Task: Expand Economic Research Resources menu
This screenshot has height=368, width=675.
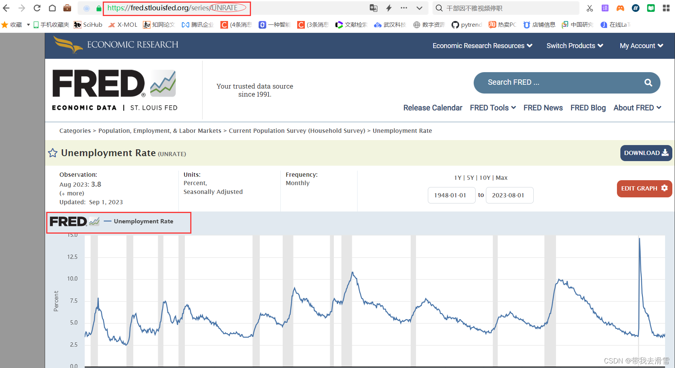Action: [482, 46]
